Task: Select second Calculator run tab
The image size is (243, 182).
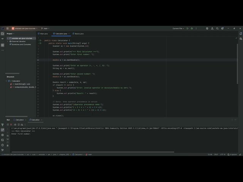Action: point(35,120)
